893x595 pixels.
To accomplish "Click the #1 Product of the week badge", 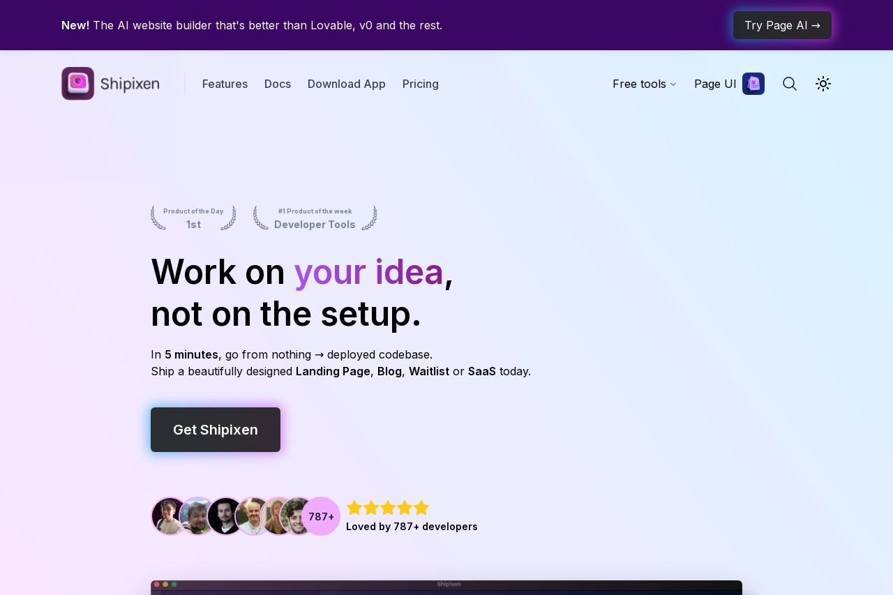I will pos(315,218).
